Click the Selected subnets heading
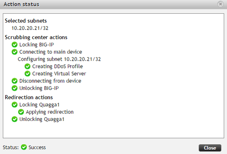227x154 pixels. click(26, 21)
